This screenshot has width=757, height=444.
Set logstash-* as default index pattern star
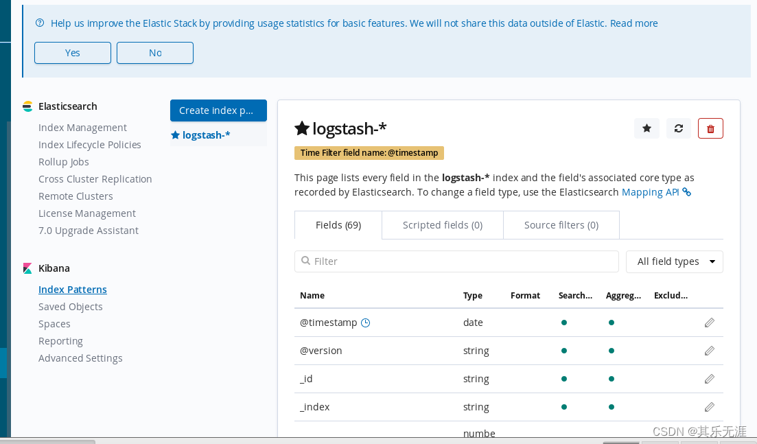tap(646, 128)
